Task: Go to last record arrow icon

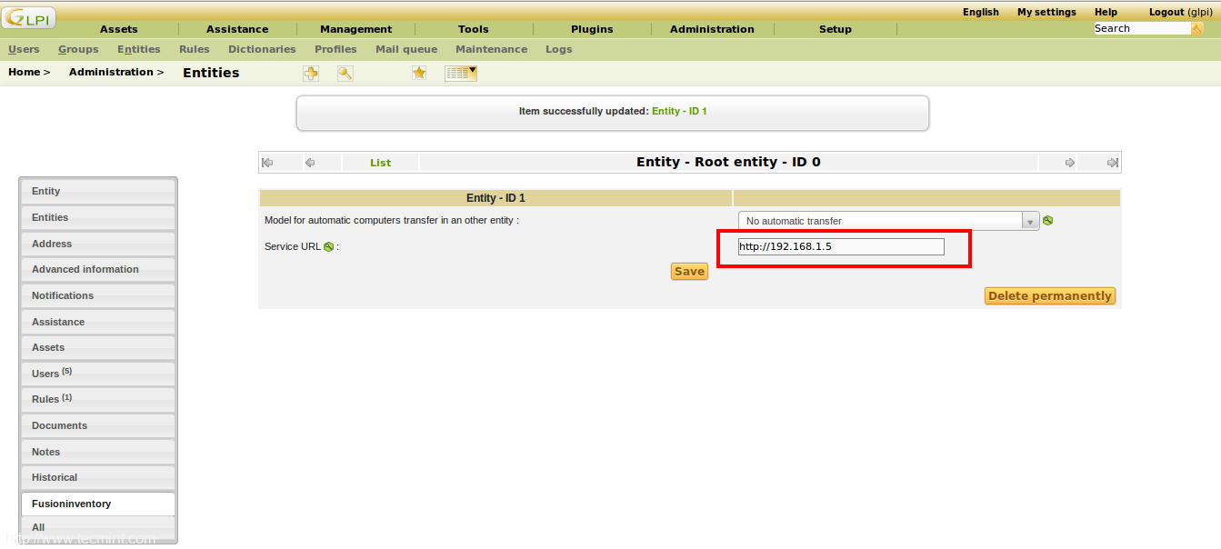Action: tap(1112, 163)
